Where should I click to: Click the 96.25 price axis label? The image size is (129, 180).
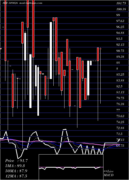point(120,27)
